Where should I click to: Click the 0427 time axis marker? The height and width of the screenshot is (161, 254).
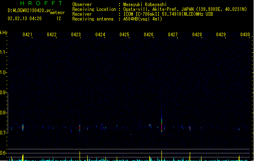click(173, 35)
